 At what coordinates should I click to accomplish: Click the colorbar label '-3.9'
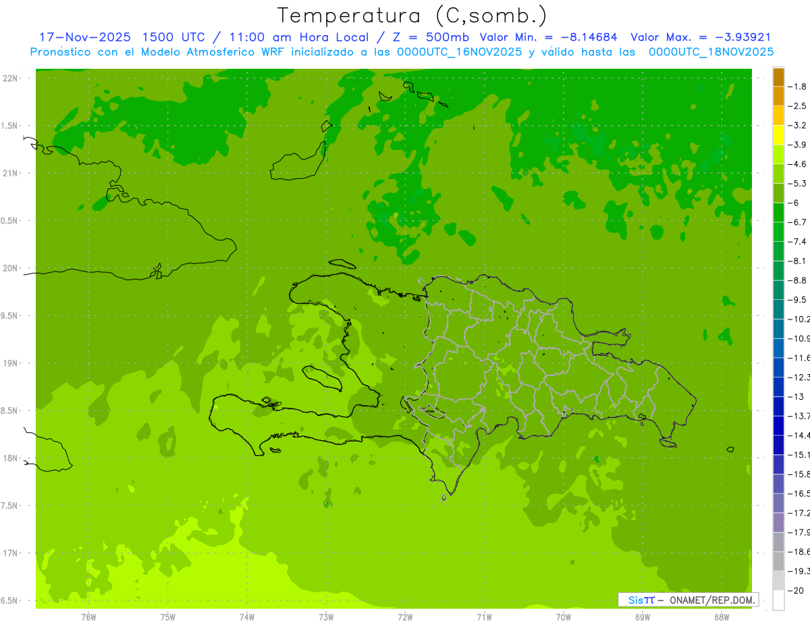(799, 145)
